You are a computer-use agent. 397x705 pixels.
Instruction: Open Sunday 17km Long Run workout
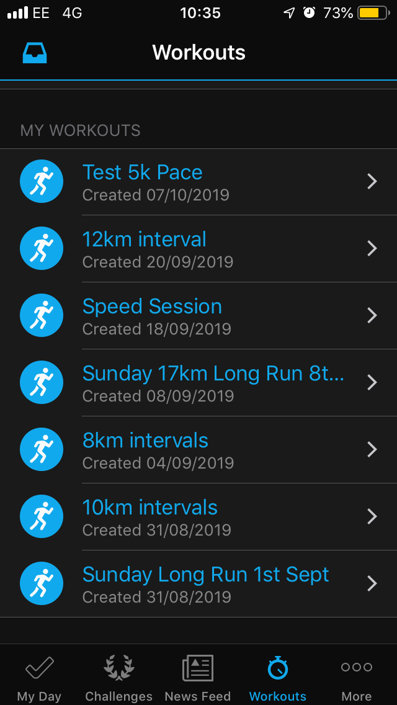coord(213,374)
